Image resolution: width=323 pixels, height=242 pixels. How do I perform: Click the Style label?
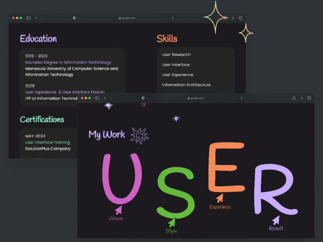[x=172, y=231]
